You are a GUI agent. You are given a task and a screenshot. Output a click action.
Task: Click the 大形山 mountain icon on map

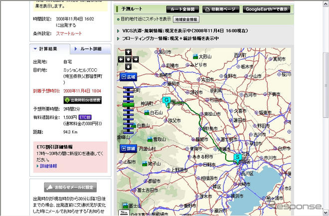point(197,56)
